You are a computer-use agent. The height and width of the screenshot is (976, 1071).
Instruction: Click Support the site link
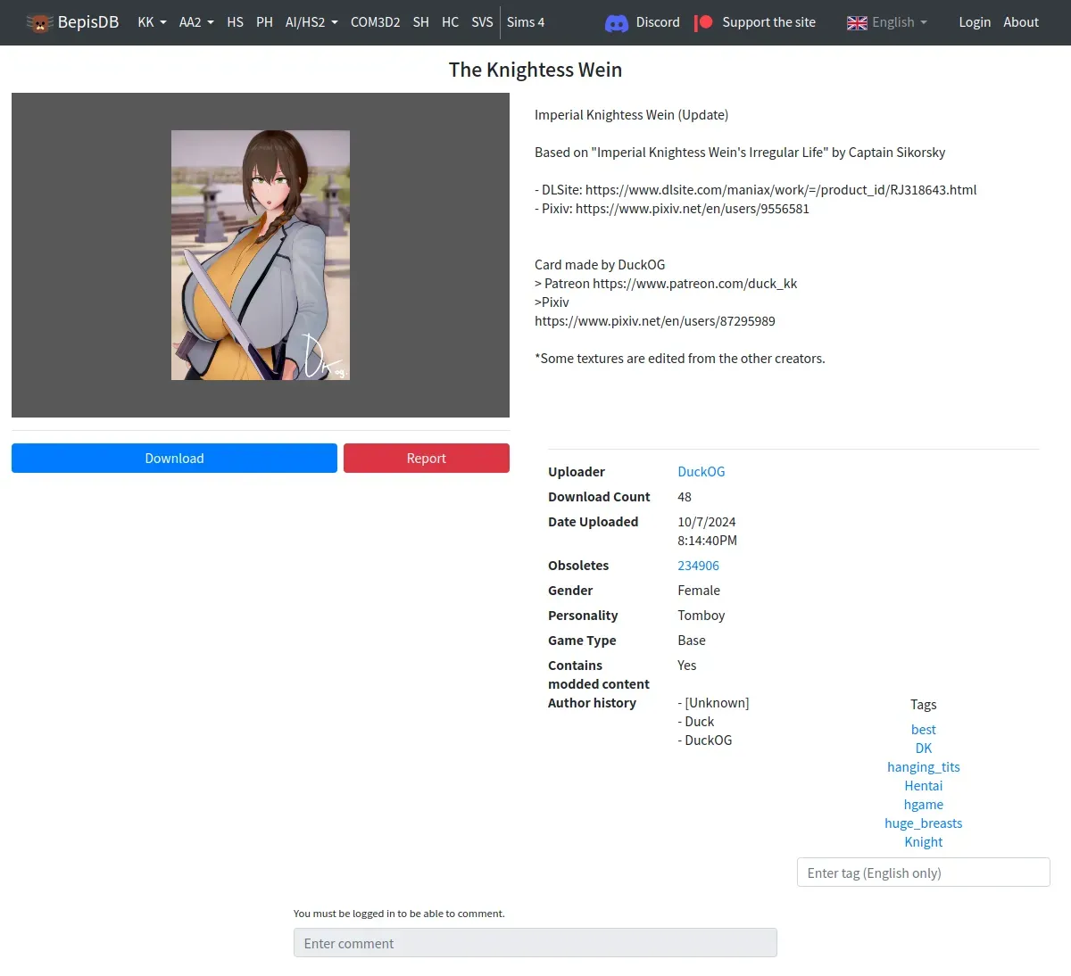pos(768,22)
